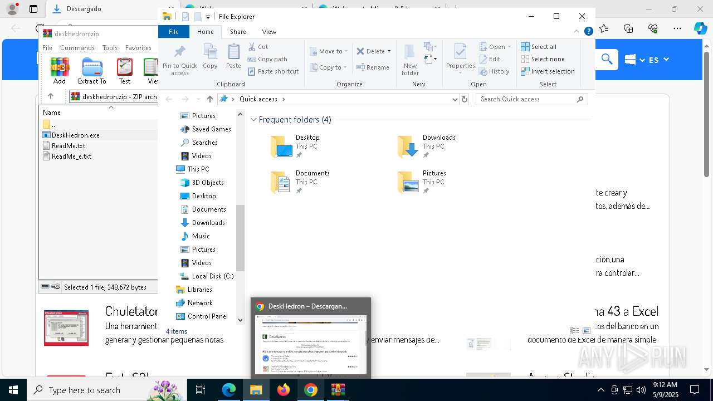Select Music in navigation pane
Viewport: 713px width, 401px height.
(195, 236)
